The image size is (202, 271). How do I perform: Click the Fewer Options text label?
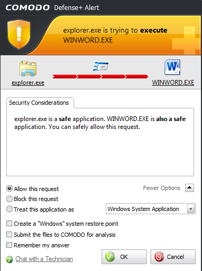[x=161, y=188]
